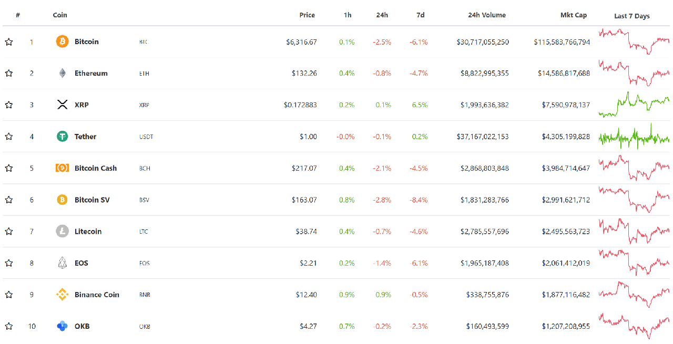Open Bitcoin's 7-day sparkline chart

click(x=634, y=41)
